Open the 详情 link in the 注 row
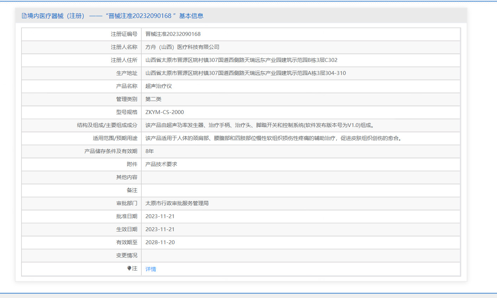Screen dimensions: 497x298 pyautogui.click(x=151, y=269)
